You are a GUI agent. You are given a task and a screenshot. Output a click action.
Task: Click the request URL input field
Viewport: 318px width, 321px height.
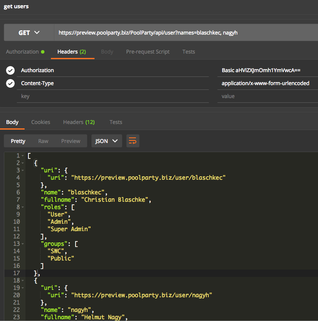(186, 33)
